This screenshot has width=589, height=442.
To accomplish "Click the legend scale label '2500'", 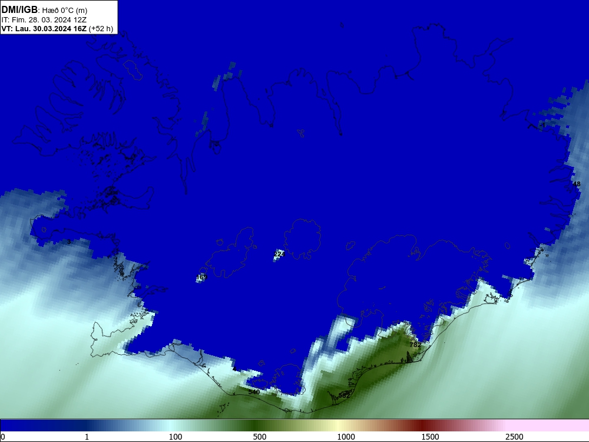I will tap(514, 437).
